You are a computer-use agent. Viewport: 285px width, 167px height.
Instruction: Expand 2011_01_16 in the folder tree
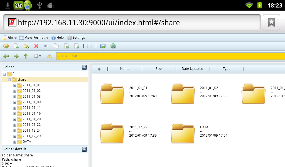(x=15, y=114)
